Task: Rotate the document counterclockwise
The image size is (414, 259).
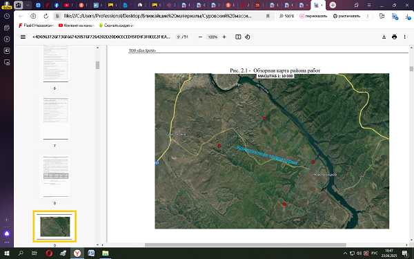Action: pyautogui.click(x=248, y=37)
